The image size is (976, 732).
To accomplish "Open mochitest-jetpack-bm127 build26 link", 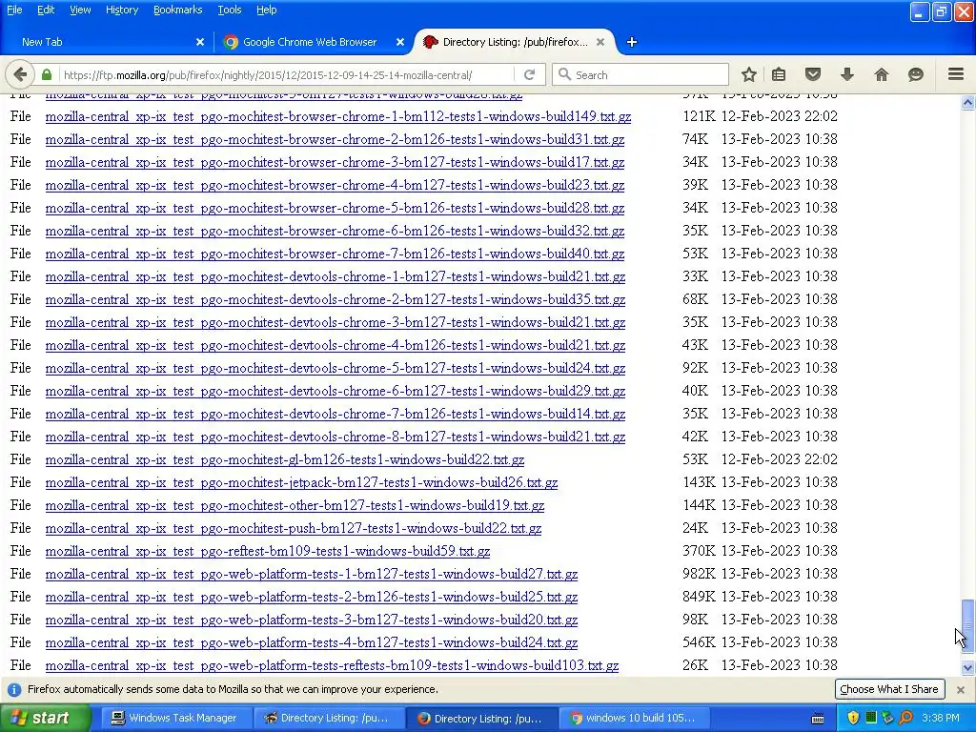I will point(301,482).
